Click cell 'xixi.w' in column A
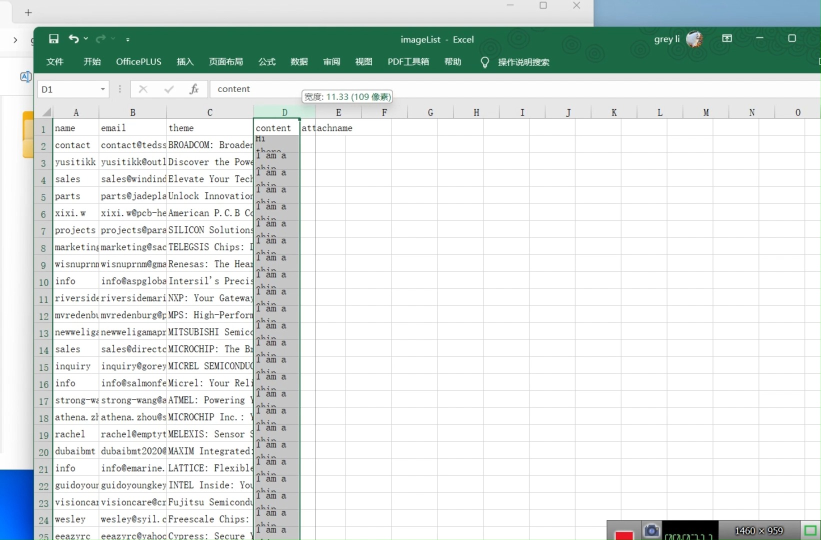Screen dimensions: 821x540 [x=76, y=213]
